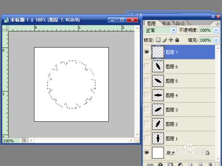Select the 图层 4 layer
222x166 pixels.
click(x=183, y=95)
